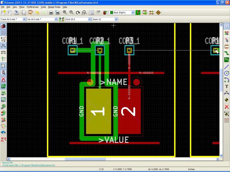Run the design rules check
The height and width of the screenshot is (172, 230).
pos(105,12)
